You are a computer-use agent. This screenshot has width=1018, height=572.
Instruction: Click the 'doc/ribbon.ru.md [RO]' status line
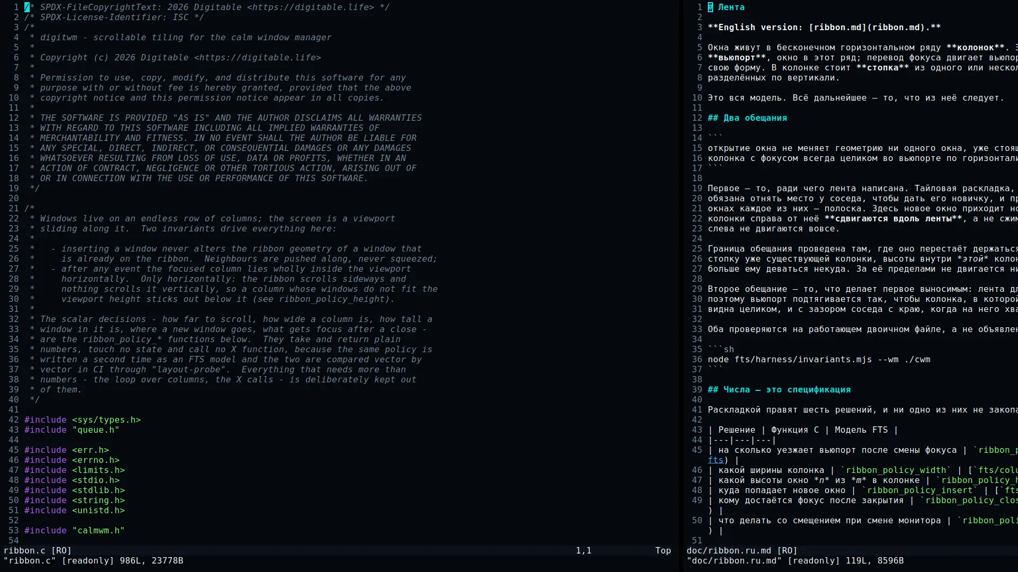point(851,550)
